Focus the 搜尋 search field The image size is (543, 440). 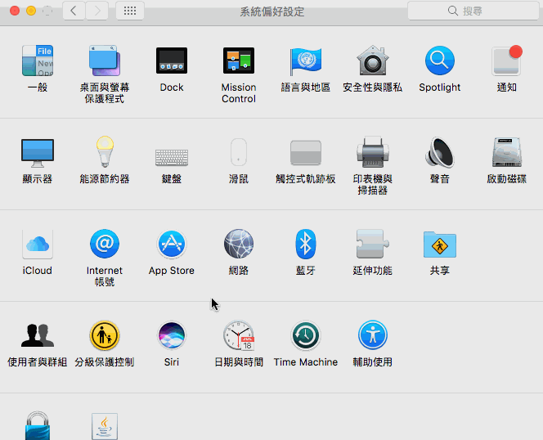(473, 11)
